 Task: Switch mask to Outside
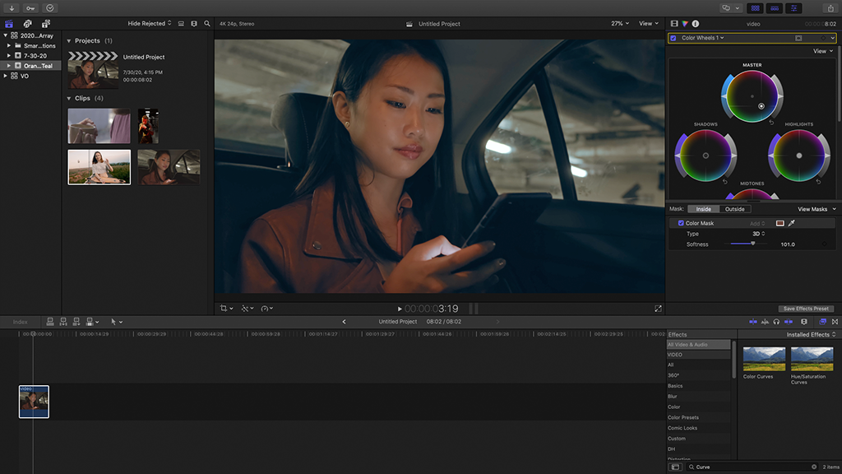click(734, 209)
